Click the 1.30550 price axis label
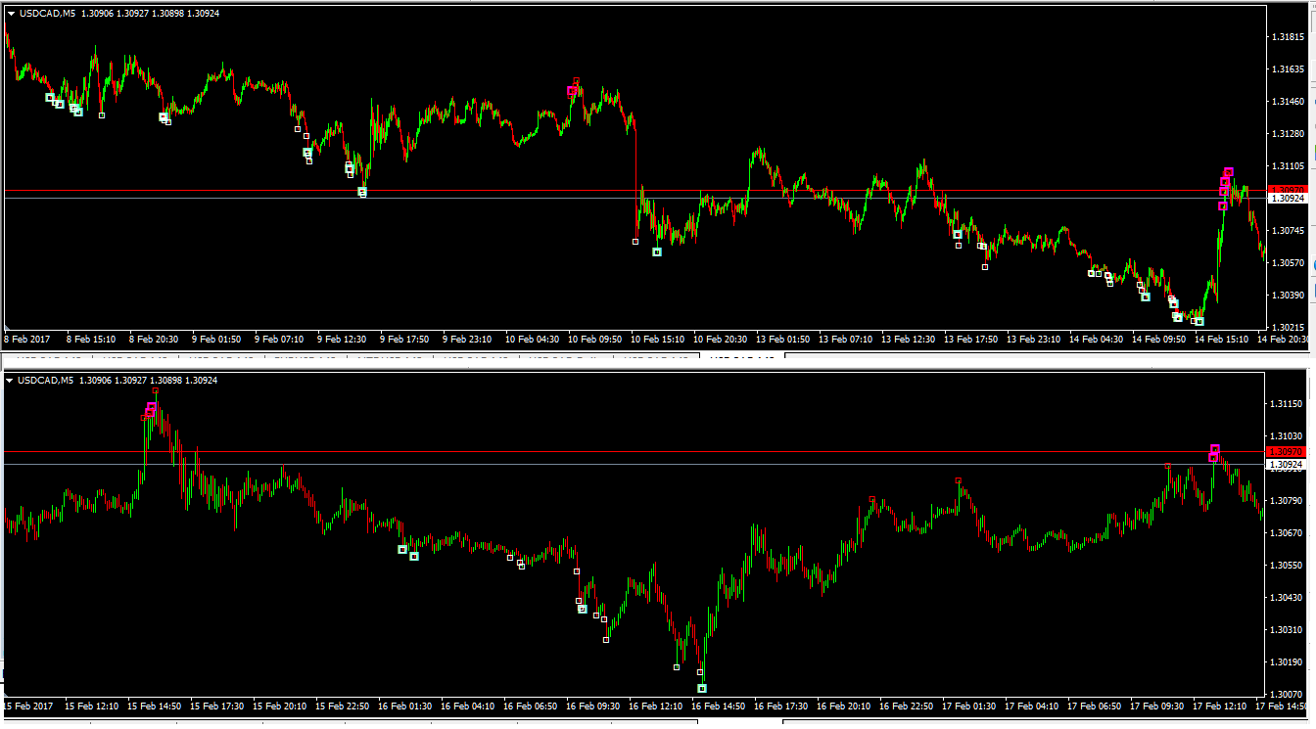This screenshot has height=729, width=1316. click(1288, 566)
